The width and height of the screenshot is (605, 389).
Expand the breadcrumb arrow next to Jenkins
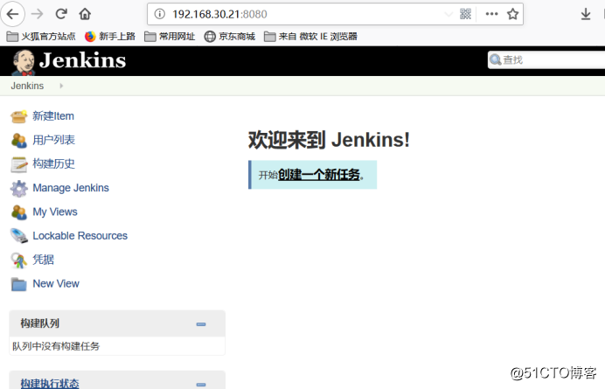click(61, 86)
